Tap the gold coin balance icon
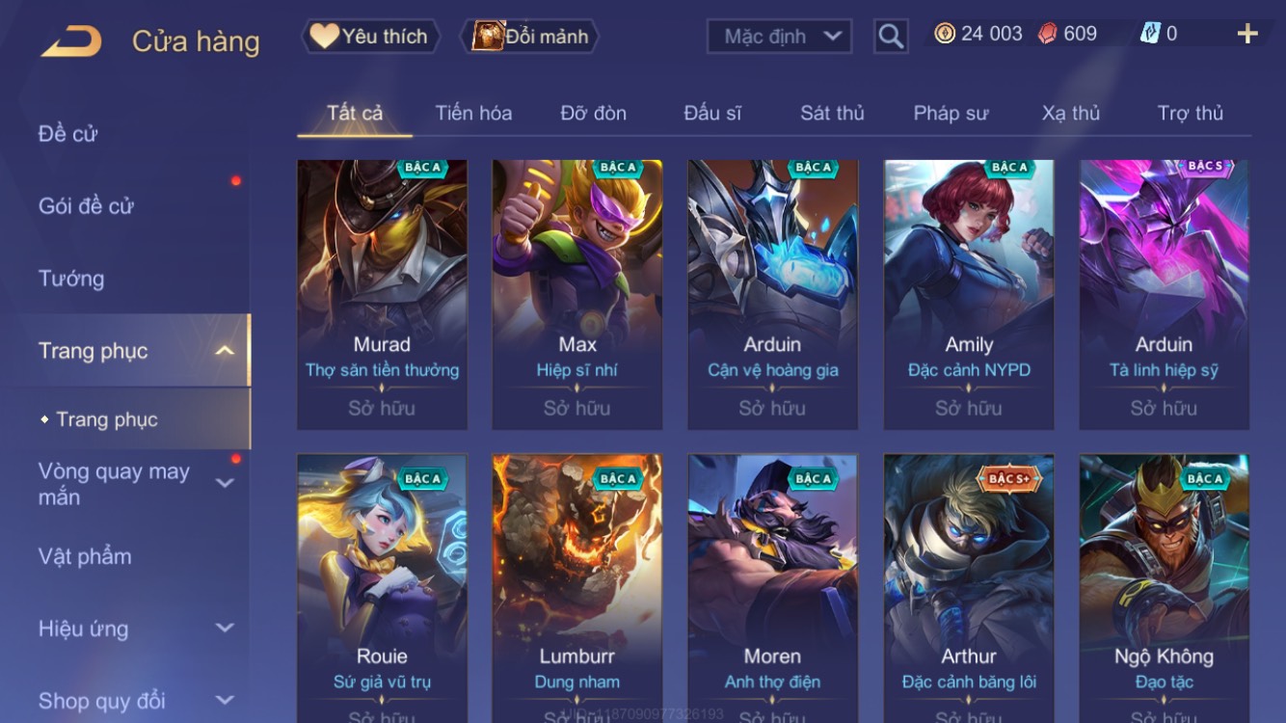The height and width of the screenshot is (723, 1286). pos(945,34)
